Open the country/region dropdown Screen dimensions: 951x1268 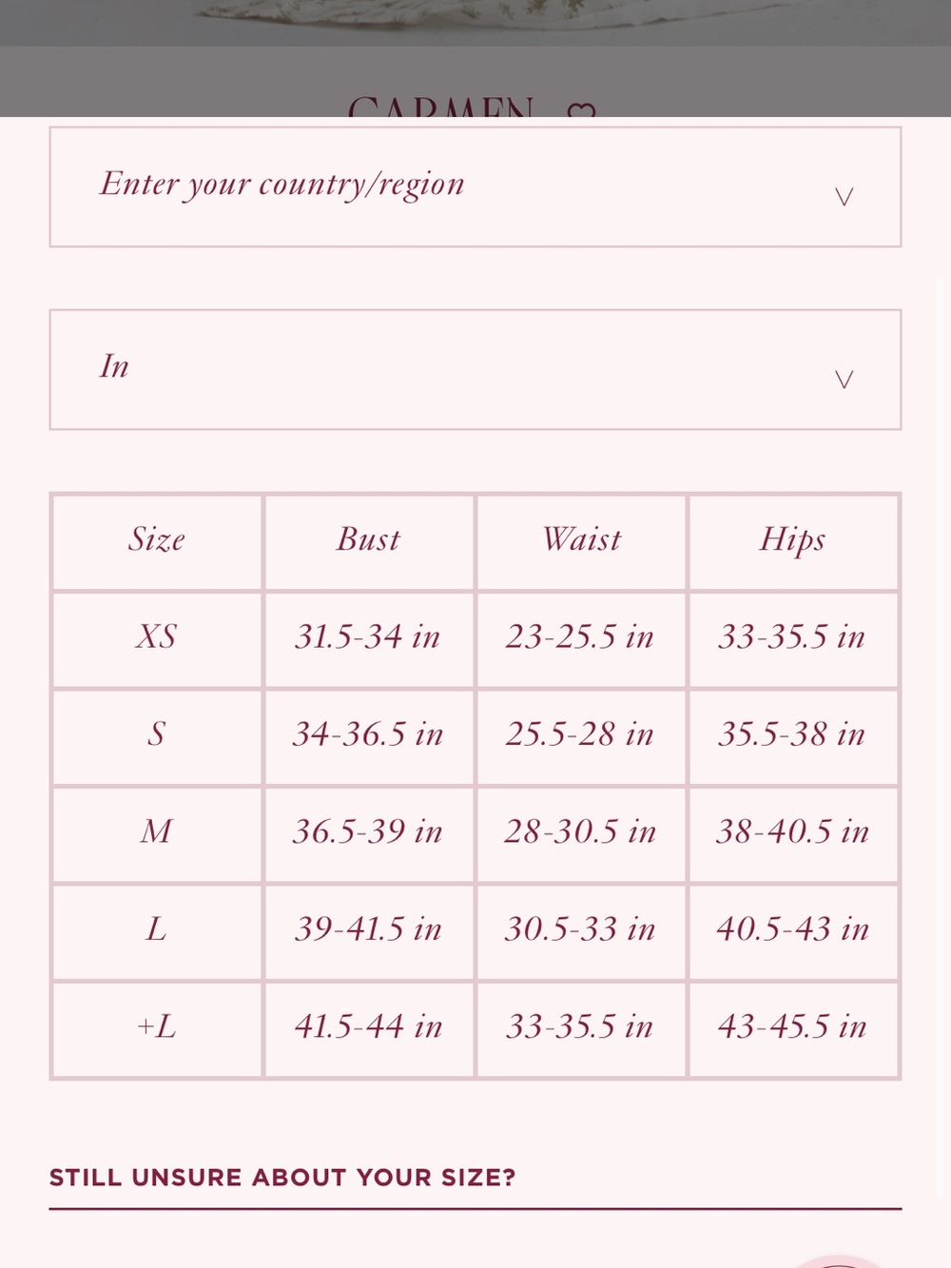[475, 186]
